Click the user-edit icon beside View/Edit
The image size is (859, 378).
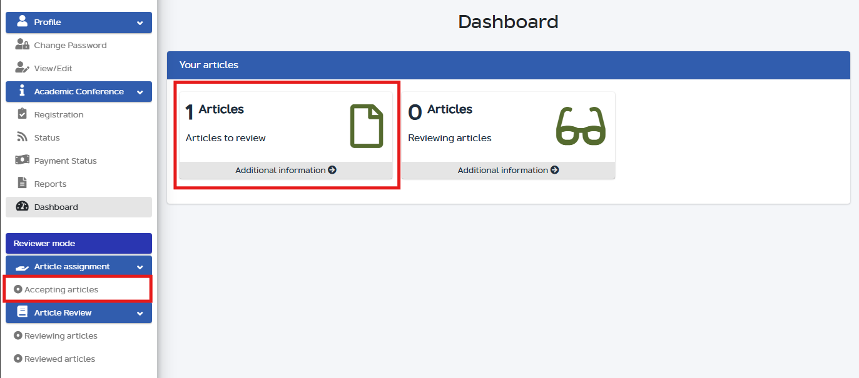tap(23, 68)
